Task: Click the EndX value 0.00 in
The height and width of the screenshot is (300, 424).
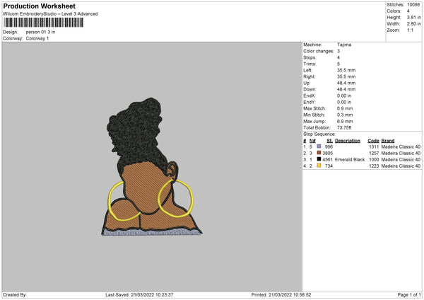Action: click(x=344, y=96)
